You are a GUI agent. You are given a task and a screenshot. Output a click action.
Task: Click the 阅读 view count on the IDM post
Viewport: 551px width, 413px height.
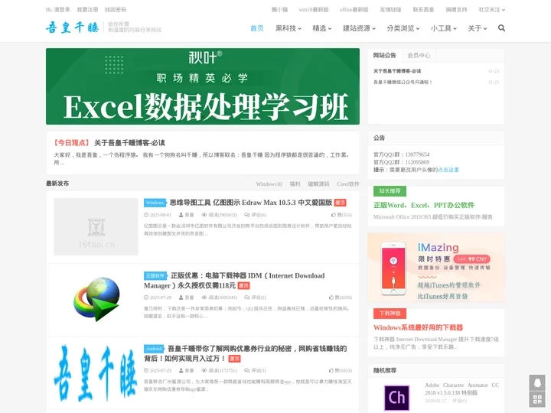pyautogui.click(x=220, y=297)
